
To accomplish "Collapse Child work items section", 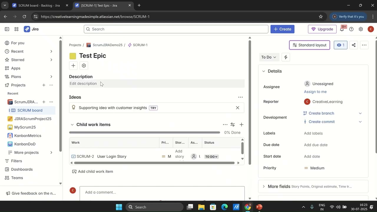I will [72, 125].
